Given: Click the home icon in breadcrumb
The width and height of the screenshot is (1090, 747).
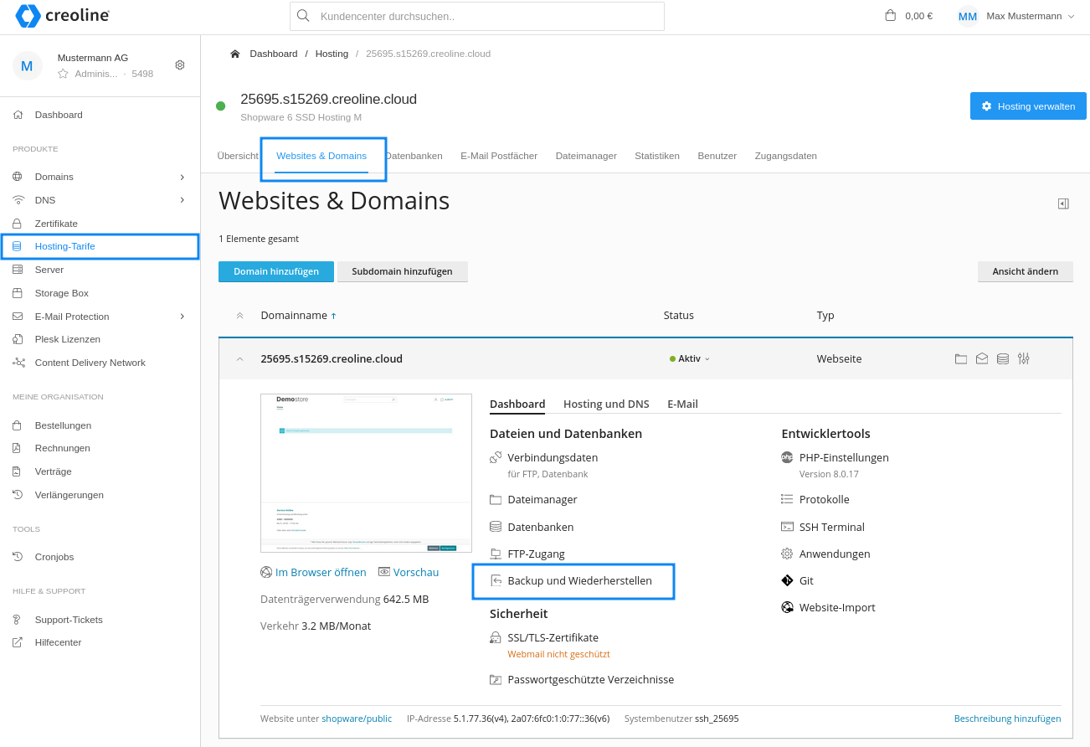Looking at the screenshot, I should point(235,54).
